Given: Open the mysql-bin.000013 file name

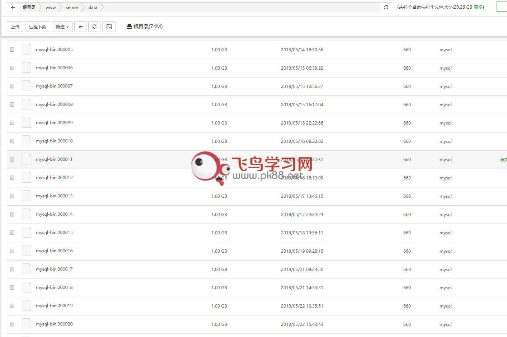Looking at the screenshot, I should tap(54, 196).
